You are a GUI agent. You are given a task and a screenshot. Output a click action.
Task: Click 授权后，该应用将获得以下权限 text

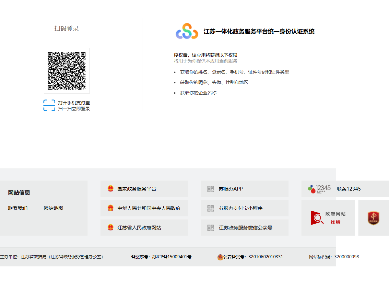[206, 55]
